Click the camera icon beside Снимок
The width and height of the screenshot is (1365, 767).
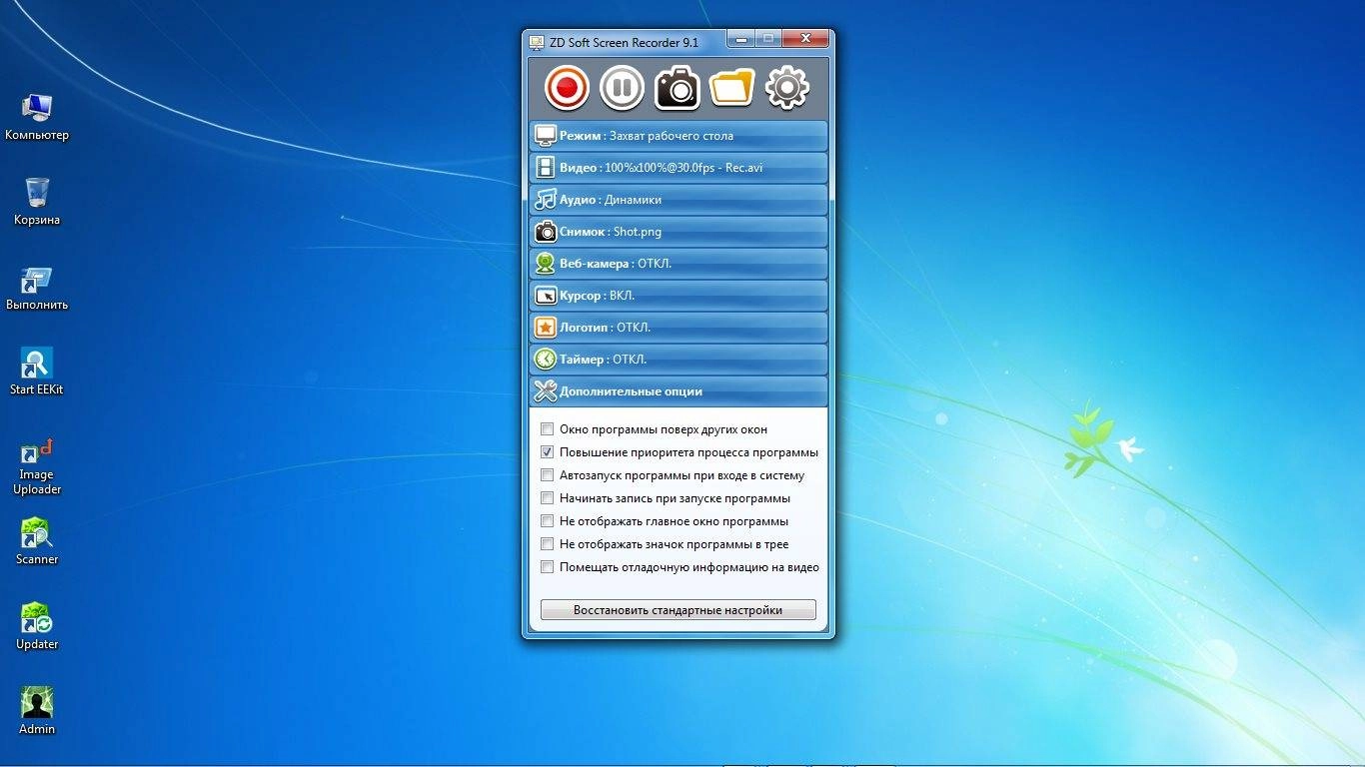click(546, 232)
